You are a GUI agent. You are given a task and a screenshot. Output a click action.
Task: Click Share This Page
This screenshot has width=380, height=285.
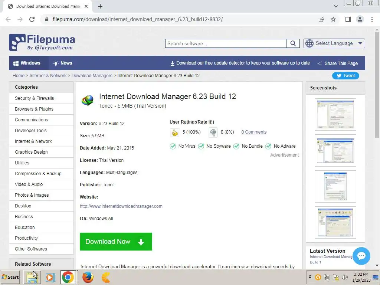(x=338, y=63)
